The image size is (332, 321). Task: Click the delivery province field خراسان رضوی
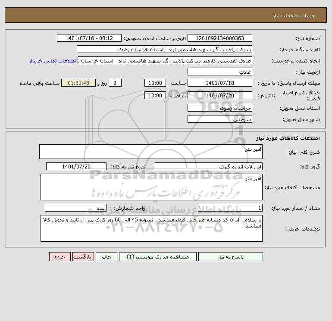coord(220,108)
